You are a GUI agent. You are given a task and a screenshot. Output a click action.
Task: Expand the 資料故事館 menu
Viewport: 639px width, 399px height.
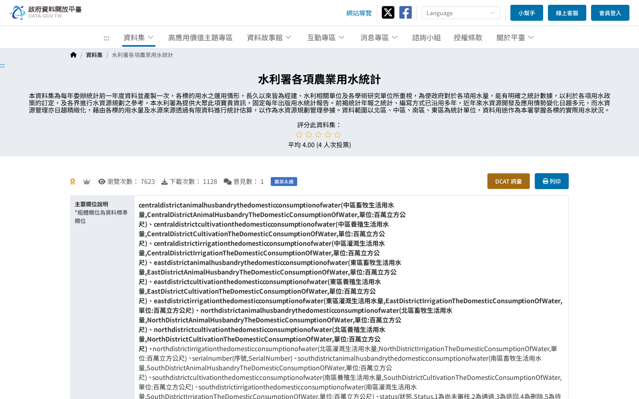(x=269, y=38)
